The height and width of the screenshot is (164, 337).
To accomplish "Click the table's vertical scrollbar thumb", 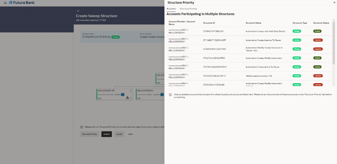I will tap(334, 43).
